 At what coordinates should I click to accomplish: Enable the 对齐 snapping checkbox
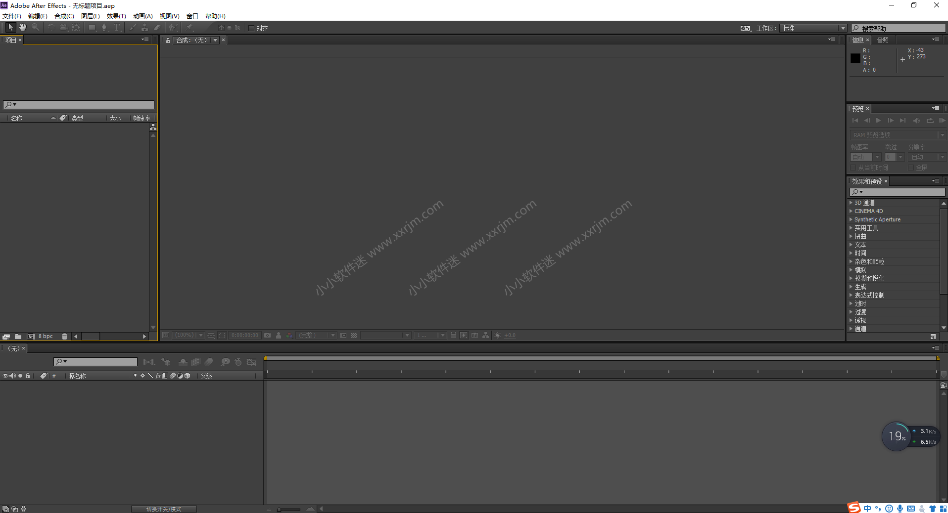pos(251,28)
